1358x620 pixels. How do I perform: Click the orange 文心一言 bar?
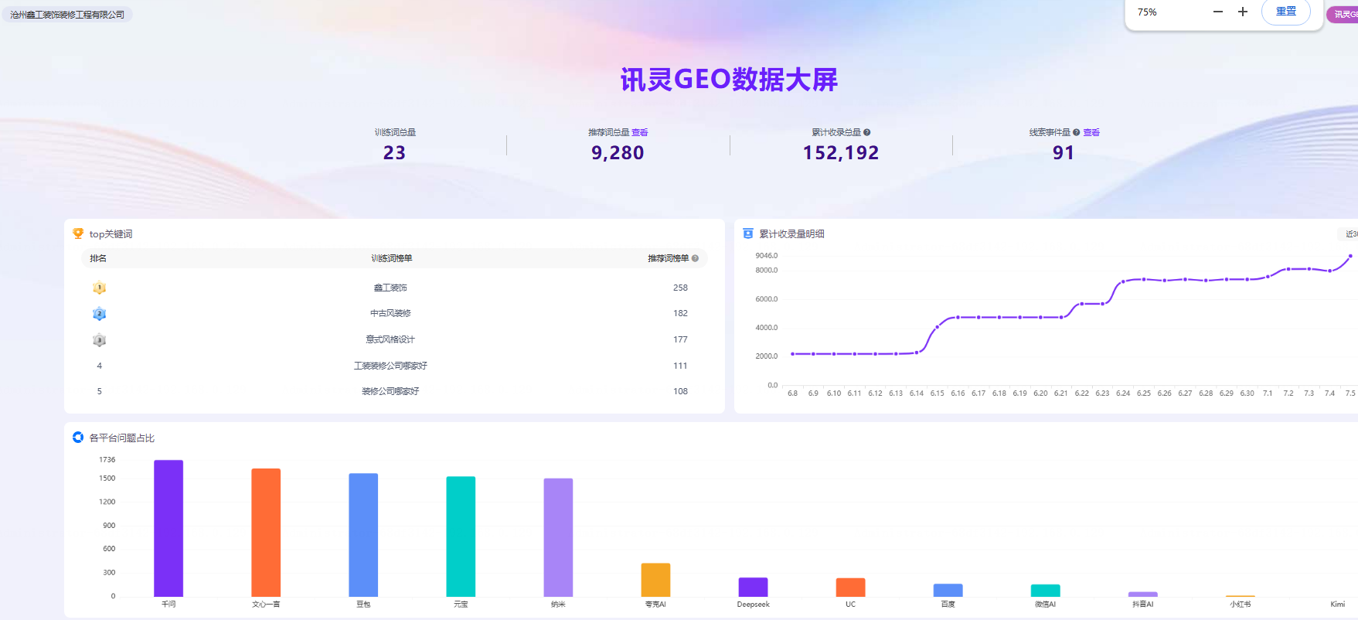266,533
